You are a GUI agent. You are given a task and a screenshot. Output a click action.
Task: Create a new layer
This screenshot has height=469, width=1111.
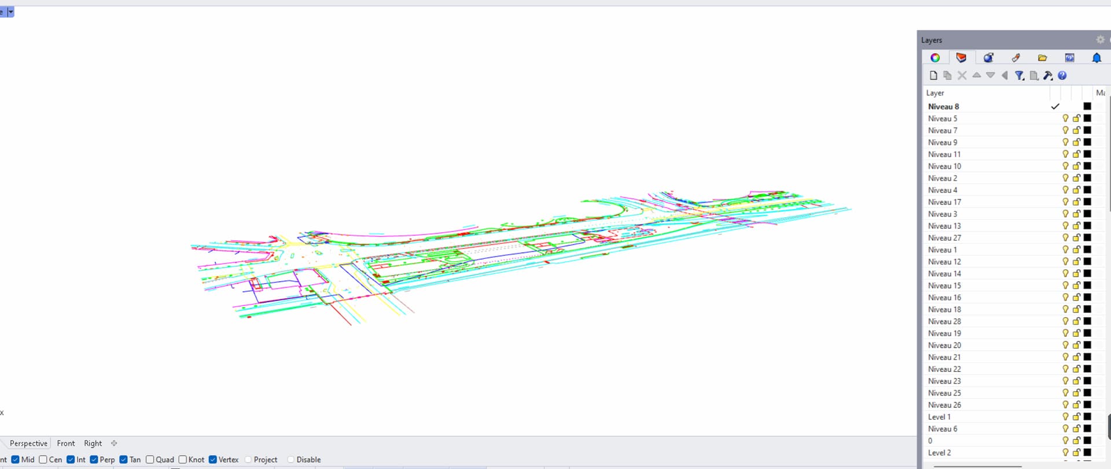tap(933, 76)
